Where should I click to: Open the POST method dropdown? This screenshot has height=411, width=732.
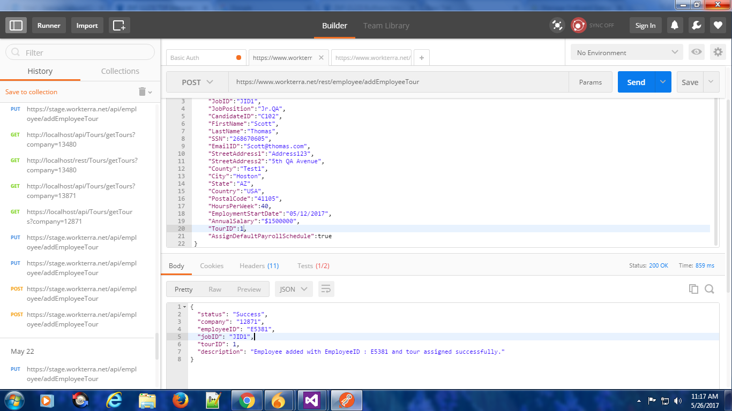[x=197, y=82]
